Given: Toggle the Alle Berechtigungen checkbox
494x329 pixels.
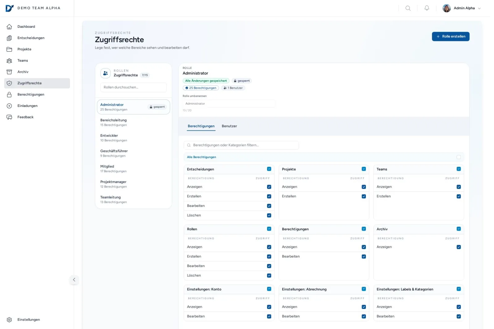Looking at the screenshot, I should 458,157.
